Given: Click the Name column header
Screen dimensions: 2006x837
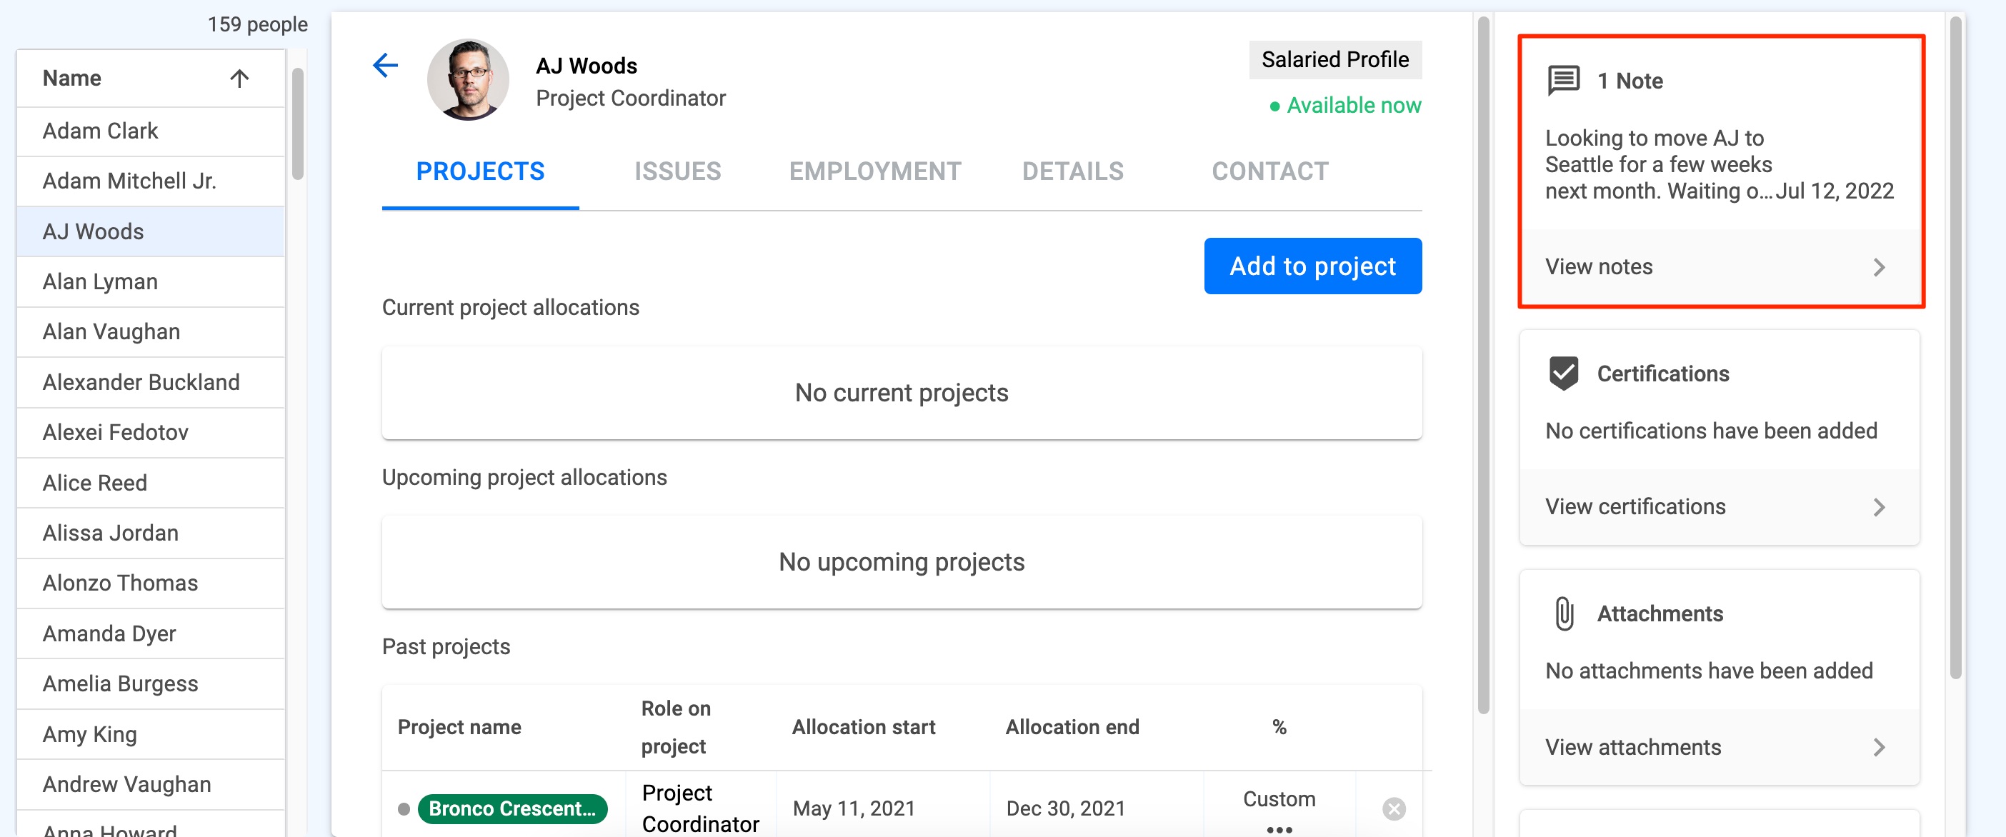Looking at the screenshot, I should coord(150,78).
